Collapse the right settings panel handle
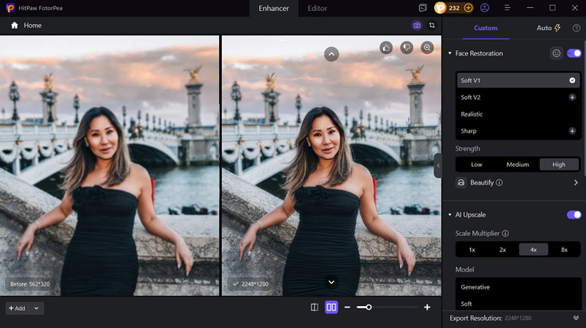The image size is (586, 328). point(438,165)
